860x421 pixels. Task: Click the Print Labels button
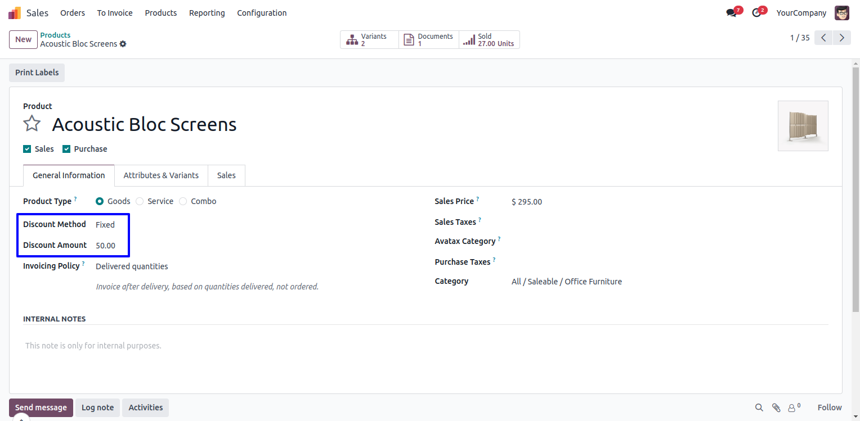[37, 73]
